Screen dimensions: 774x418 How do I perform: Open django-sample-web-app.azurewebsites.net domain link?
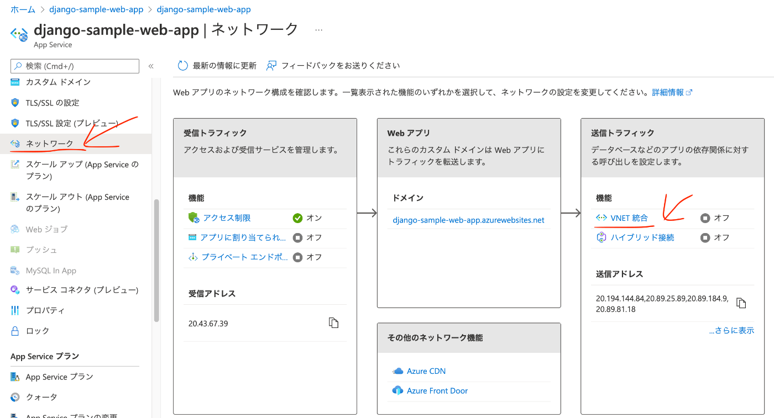click(468, 220)
